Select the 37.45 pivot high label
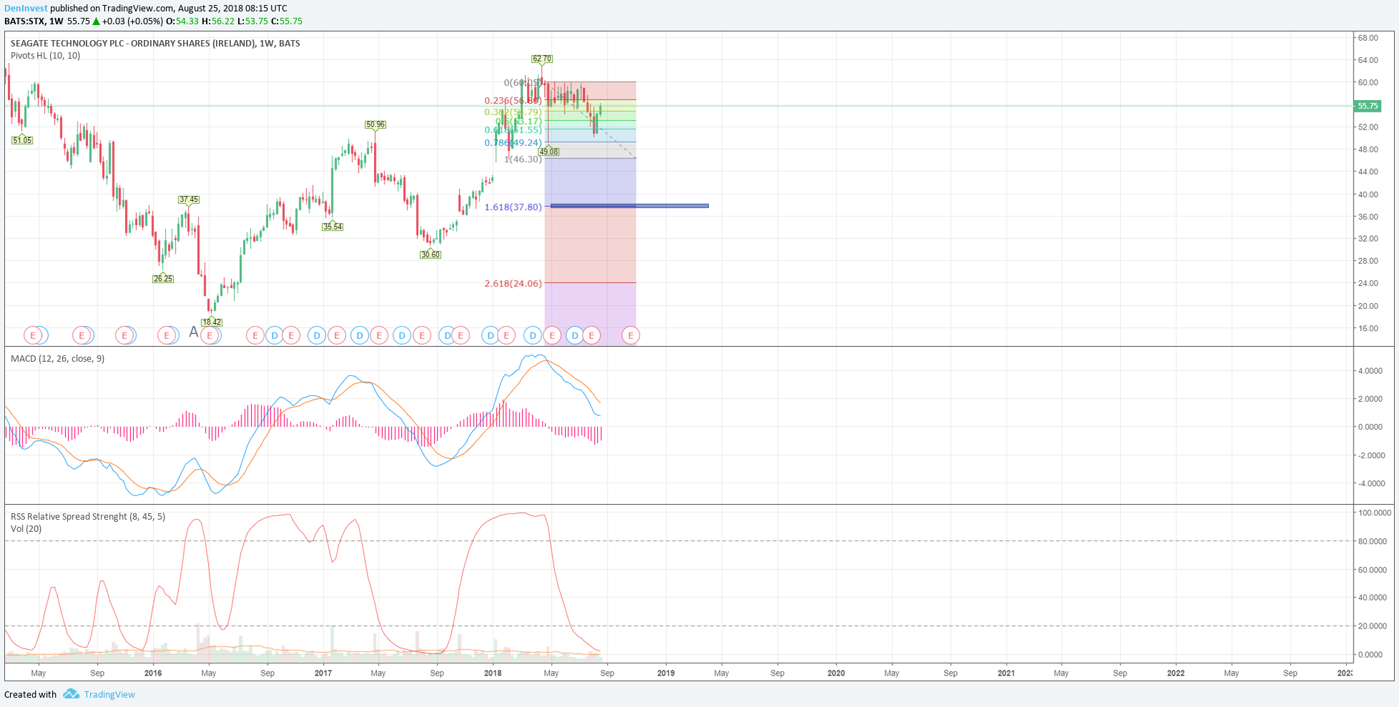 (189, 199)
